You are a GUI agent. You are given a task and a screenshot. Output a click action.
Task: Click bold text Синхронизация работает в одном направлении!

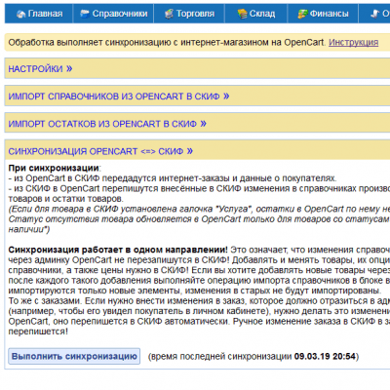point(118,250)
